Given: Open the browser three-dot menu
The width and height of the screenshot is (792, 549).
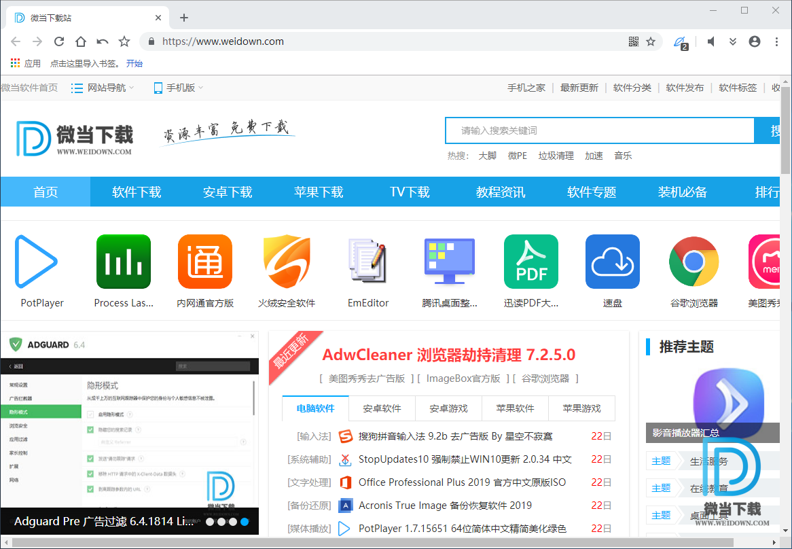Looking at the screenshot, I should click(776, 41).
